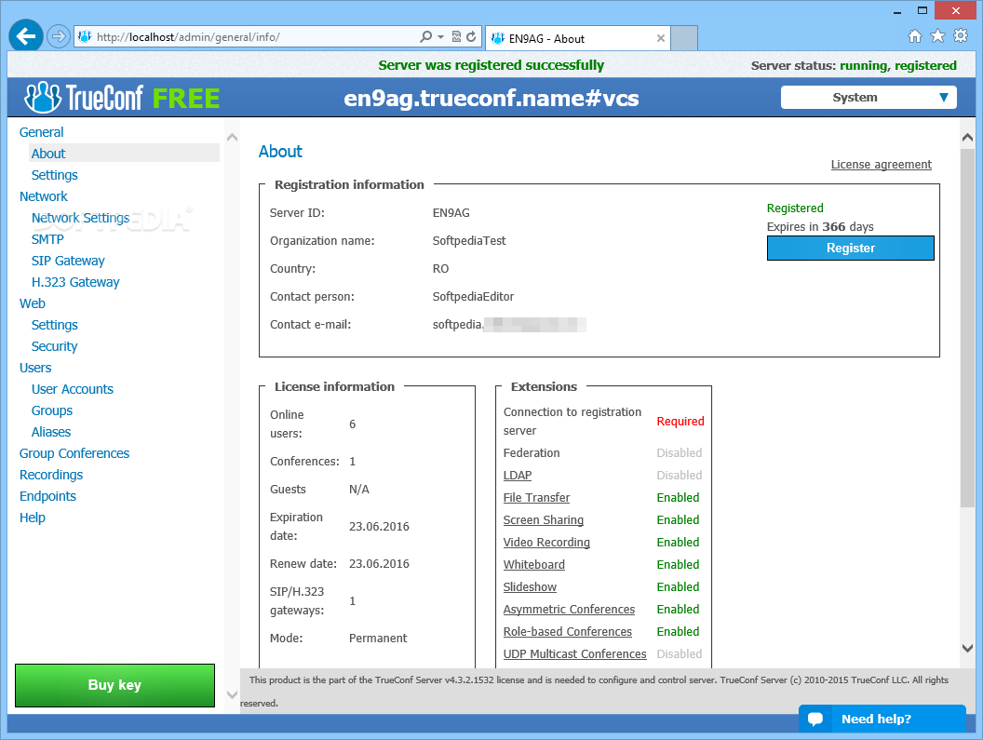
Task: Open Endpoints page in sidebar
Action: [x=47, y=496]
